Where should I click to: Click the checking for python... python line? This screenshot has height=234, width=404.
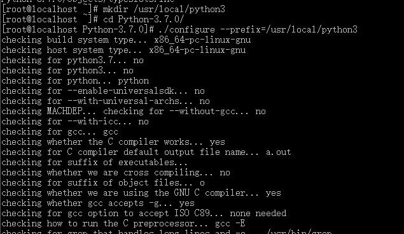point(75,81)
